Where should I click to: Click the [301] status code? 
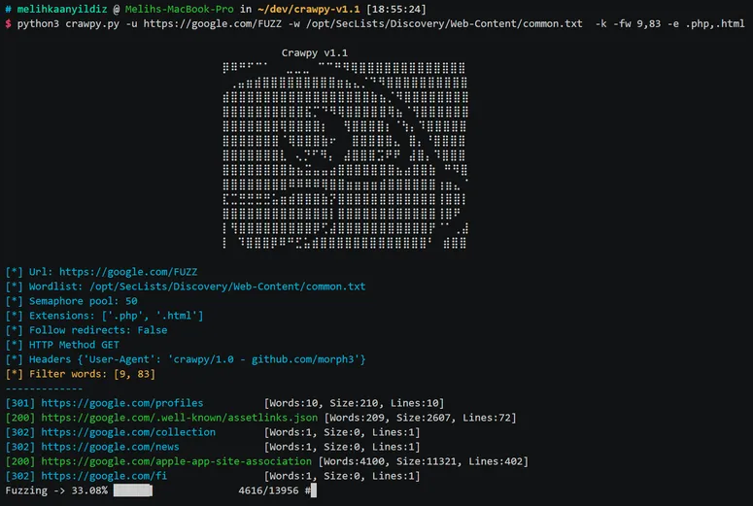[20, 403]
